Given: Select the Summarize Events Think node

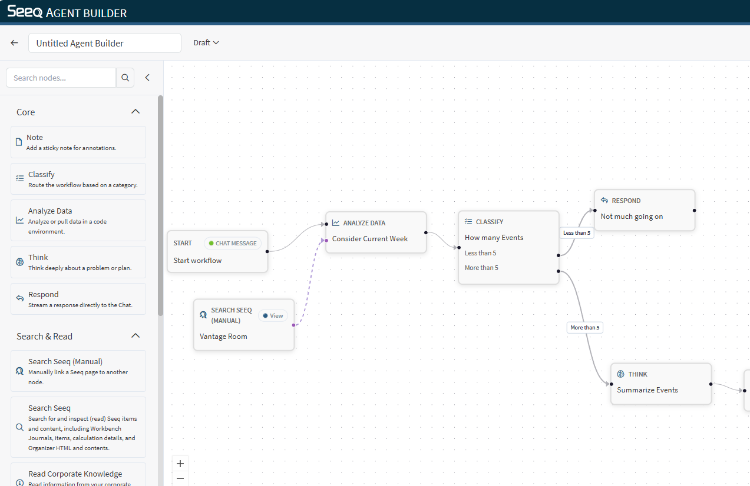Looking at the screenshot, I should point(660,383).
